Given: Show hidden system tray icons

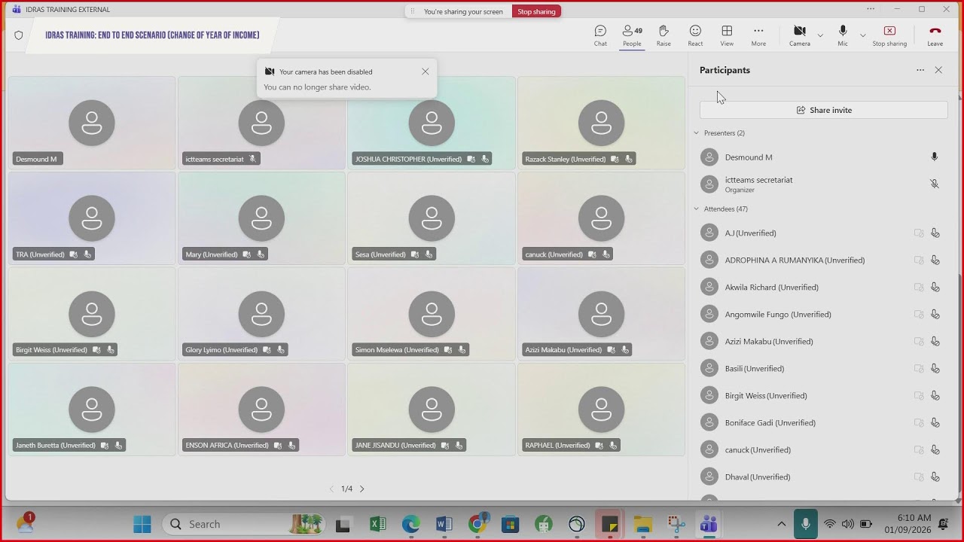Looking at the screenshot, I should [x=782, y=524].
